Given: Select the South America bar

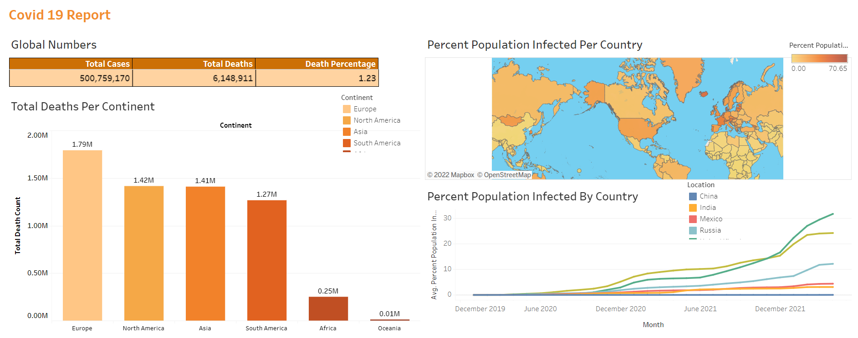Looking at the screenshot, I should 267,260.
